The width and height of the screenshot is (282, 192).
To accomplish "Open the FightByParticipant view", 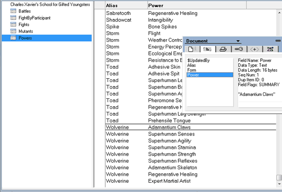I will pyautogui.click(x=34, y=18).
